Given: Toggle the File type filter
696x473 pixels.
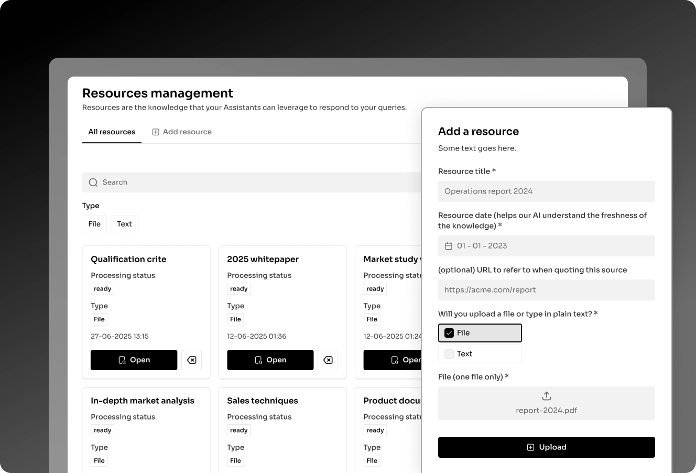Looking at the screenshot, I should (x=94, y=224).
